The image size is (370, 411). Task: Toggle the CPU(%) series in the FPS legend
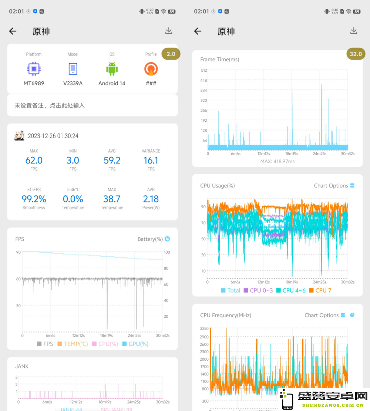(105, 344)
